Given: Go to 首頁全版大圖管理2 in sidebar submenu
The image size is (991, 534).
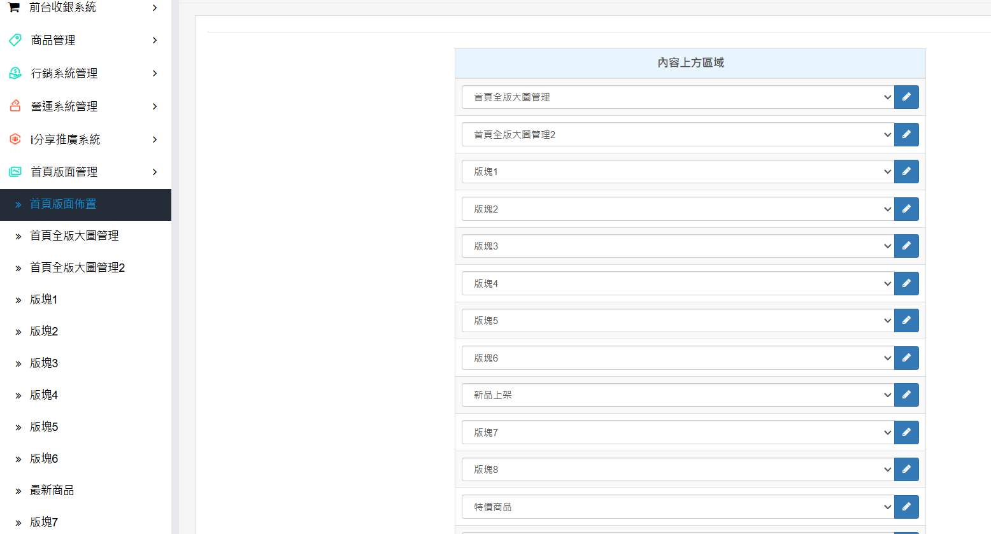Looking at the screenshot, I should [x=85, y=268].
